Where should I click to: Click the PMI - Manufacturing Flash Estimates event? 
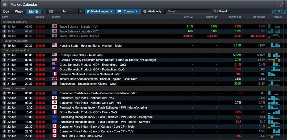coord(103,108)
